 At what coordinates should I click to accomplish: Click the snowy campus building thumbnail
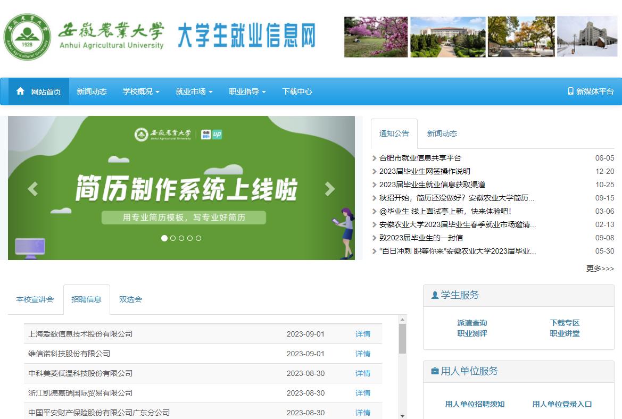587,37
